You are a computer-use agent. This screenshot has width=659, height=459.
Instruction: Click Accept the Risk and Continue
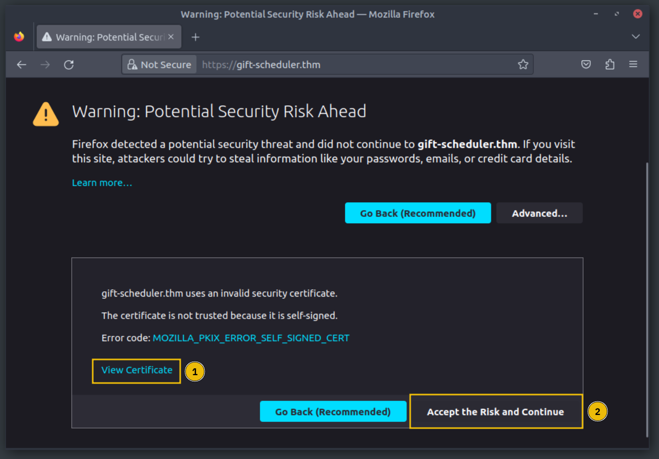(x=496, y=412)
